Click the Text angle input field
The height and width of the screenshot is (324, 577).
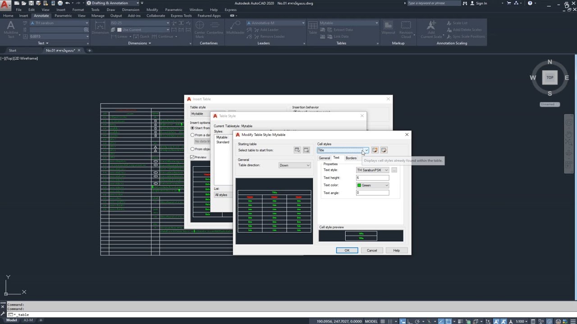click(372, 193)
